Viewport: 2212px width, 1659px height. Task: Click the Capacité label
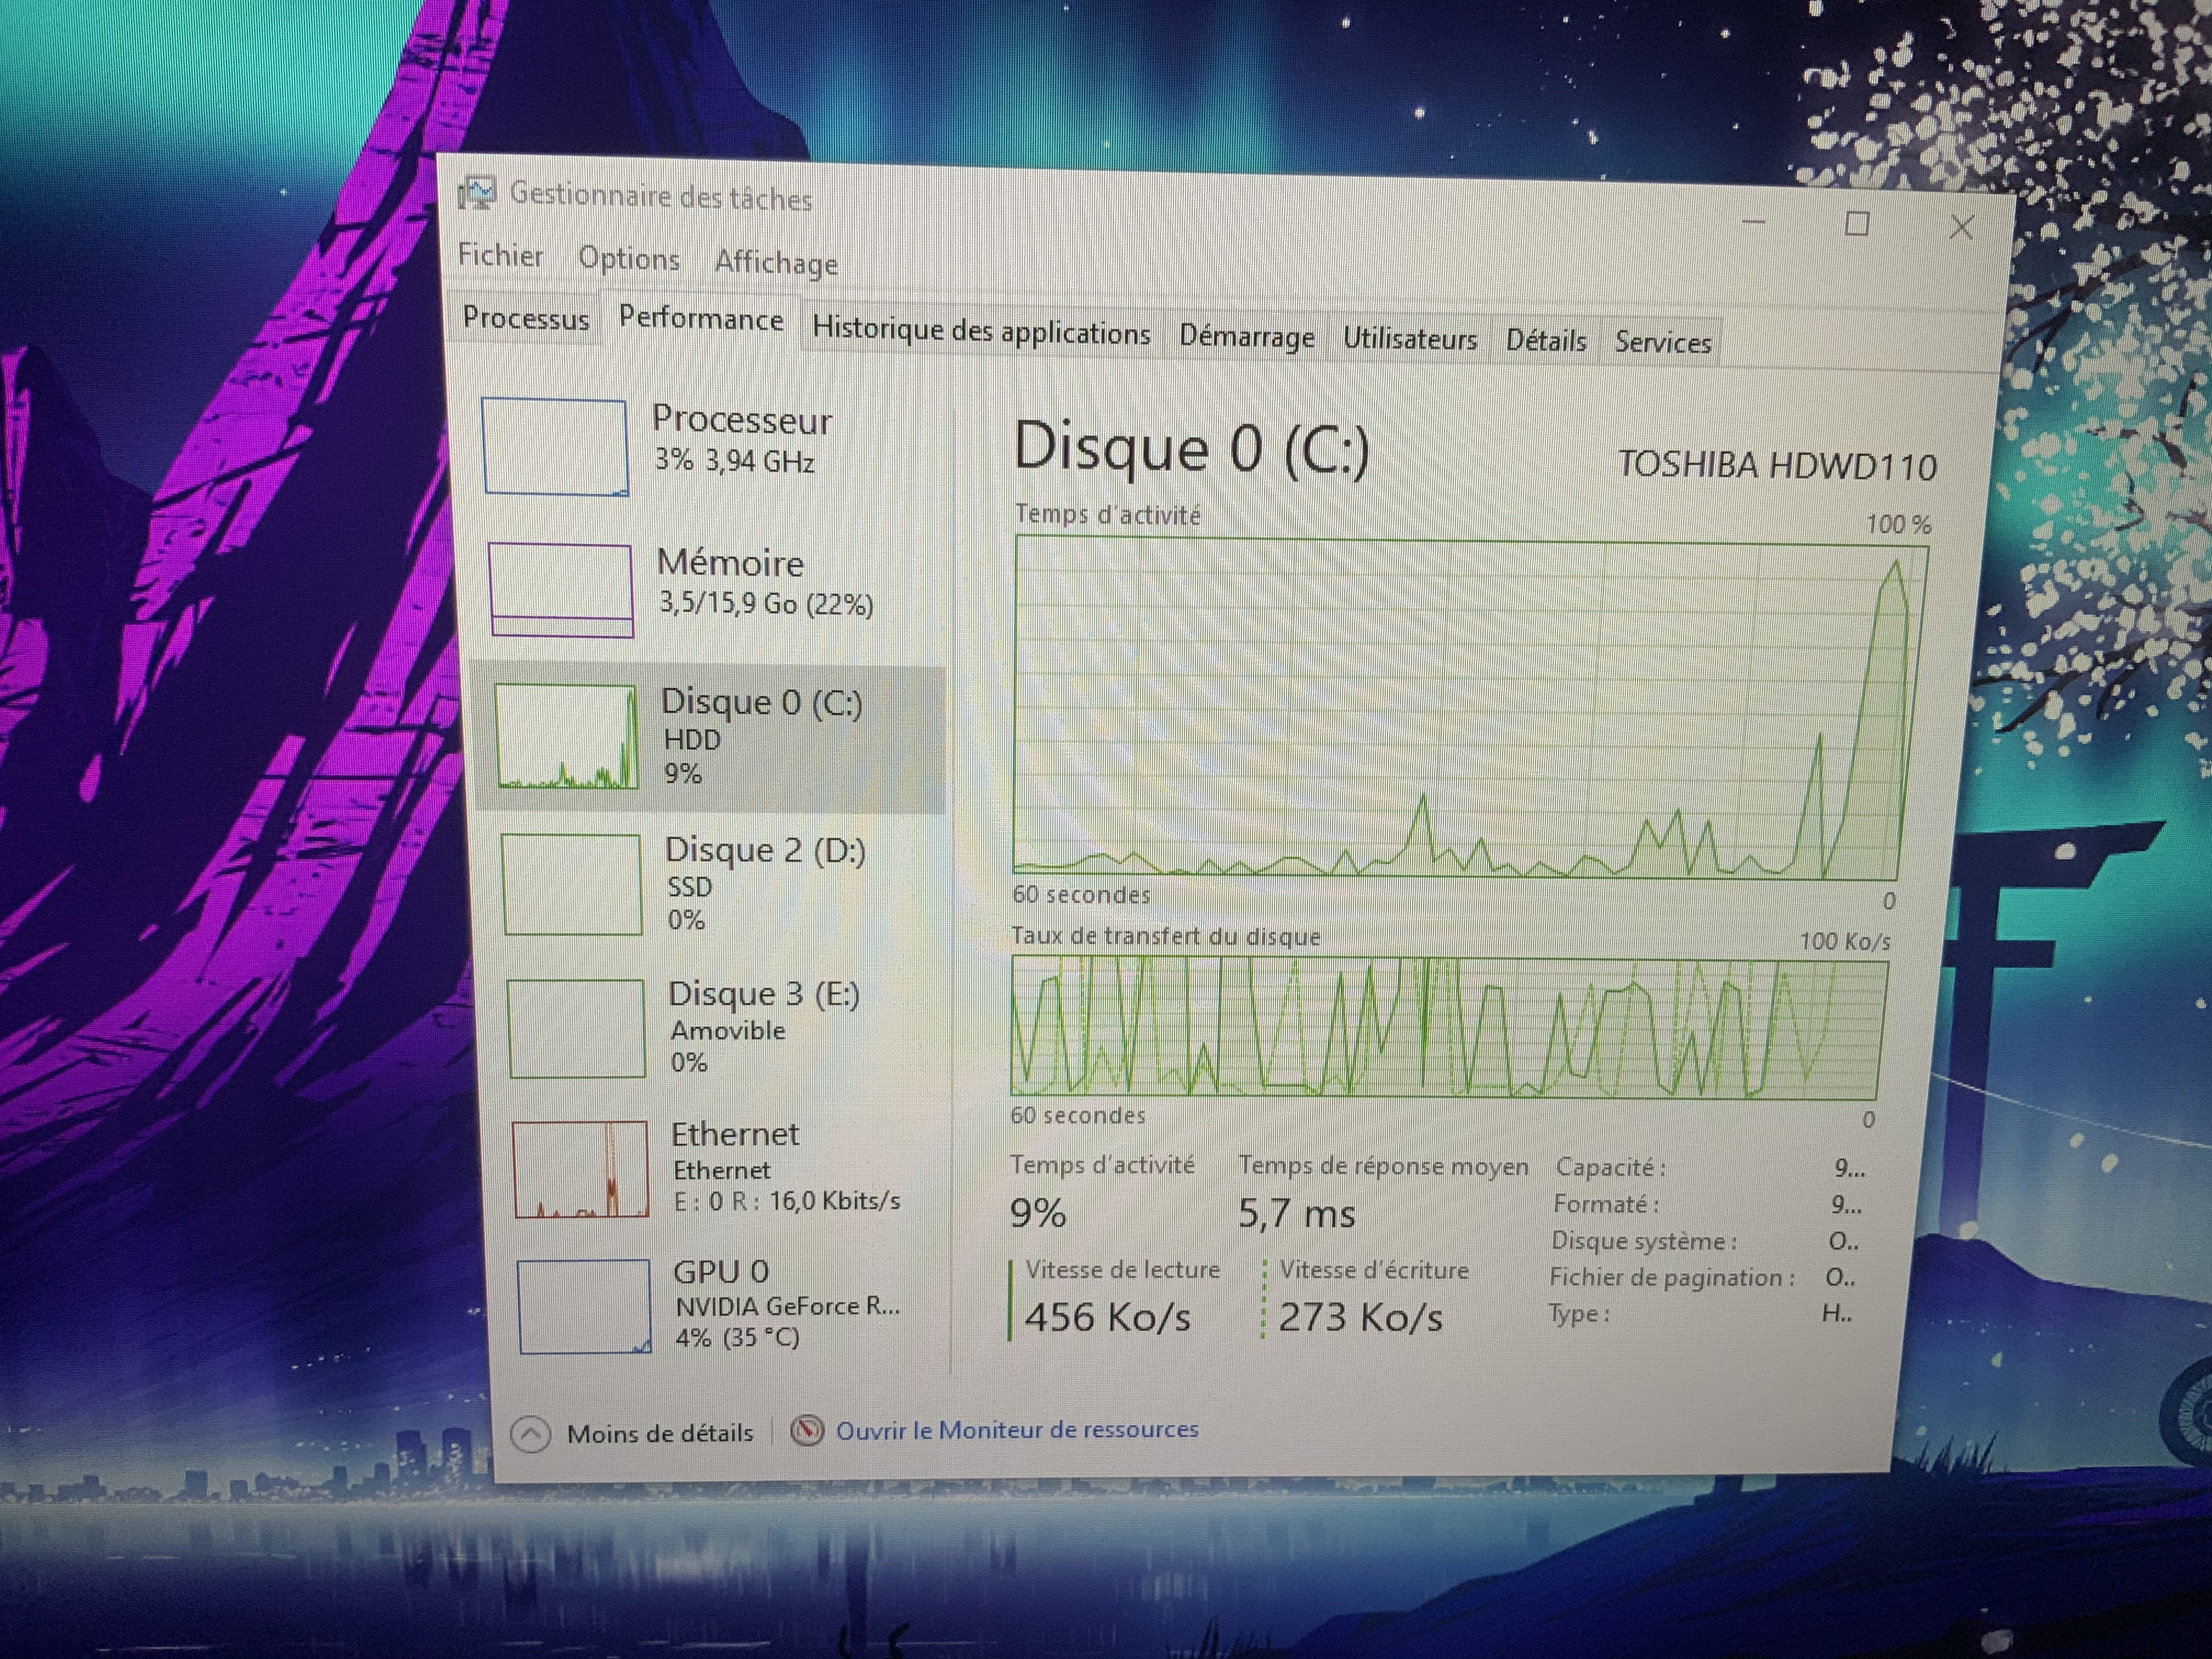[x=1610, y=1167]
